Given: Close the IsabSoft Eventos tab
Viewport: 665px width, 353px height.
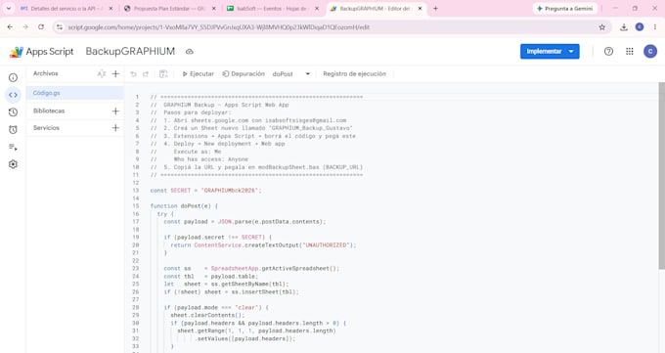Looking at the screenshot, I should 317,9.
